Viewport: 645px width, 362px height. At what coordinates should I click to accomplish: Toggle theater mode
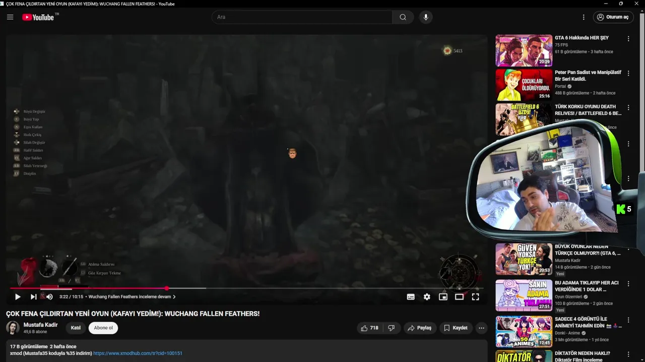tap(459, 297)
